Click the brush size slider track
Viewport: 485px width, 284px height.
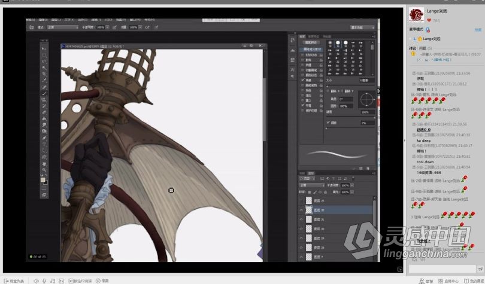pos(350,86)
